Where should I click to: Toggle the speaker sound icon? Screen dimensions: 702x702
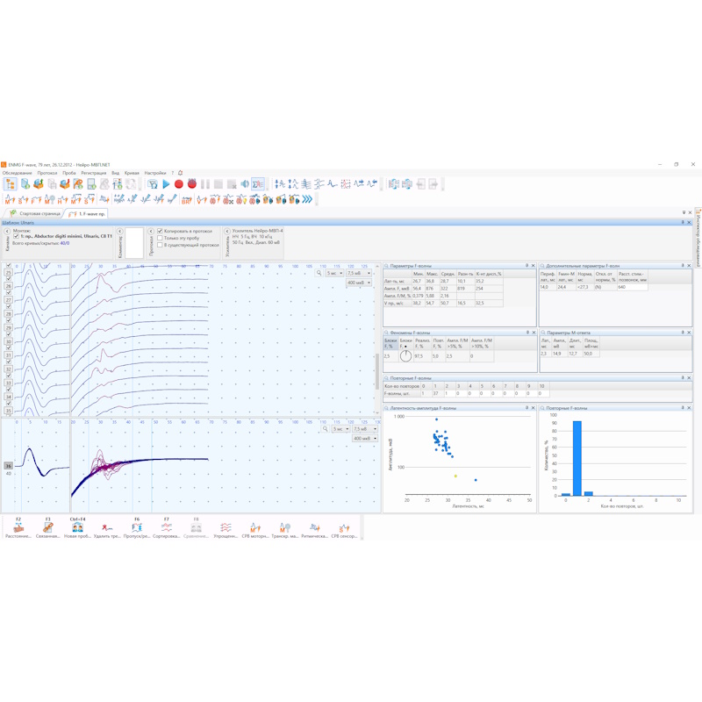245,184
